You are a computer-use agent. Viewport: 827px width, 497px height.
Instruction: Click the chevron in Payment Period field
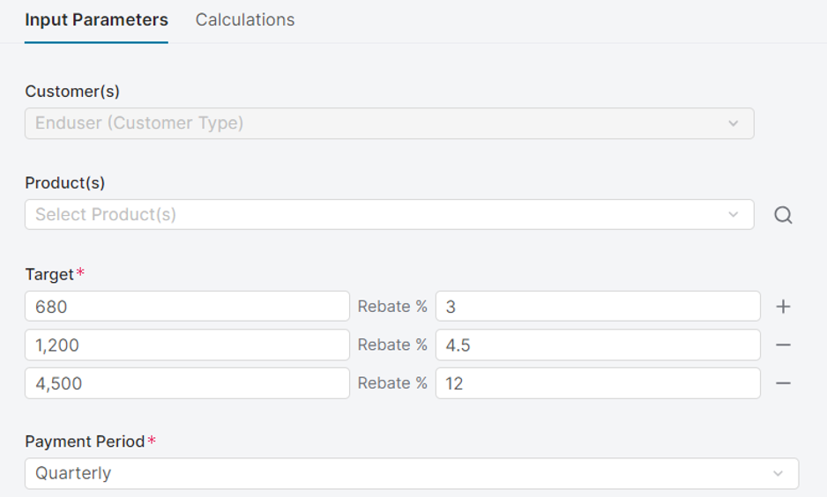778,473
